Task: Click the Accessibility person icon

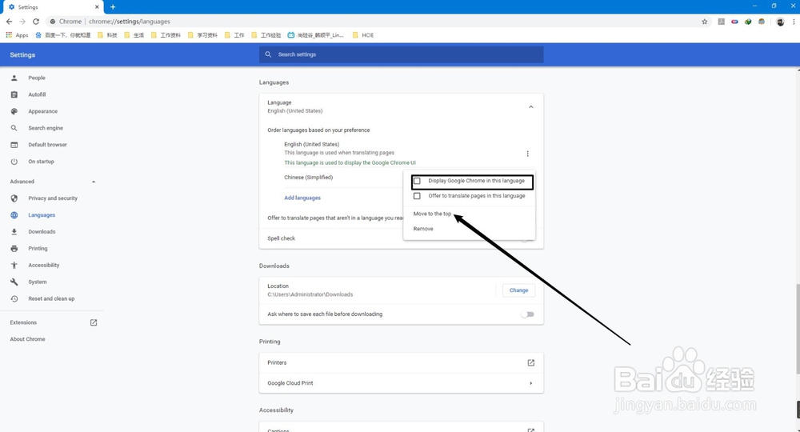Action: (x=14, y=266)
